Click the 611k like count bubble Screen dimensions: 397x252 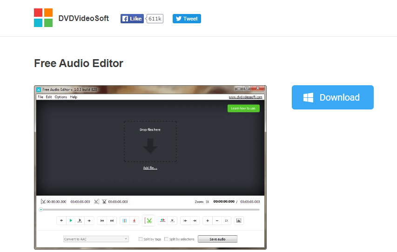(155, 19)
